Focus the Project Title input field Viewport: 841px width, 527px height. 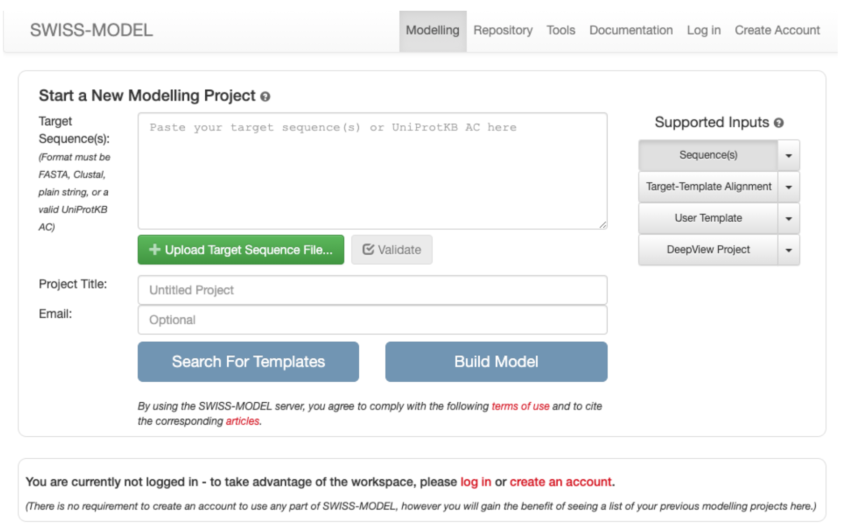click(372, 291)
